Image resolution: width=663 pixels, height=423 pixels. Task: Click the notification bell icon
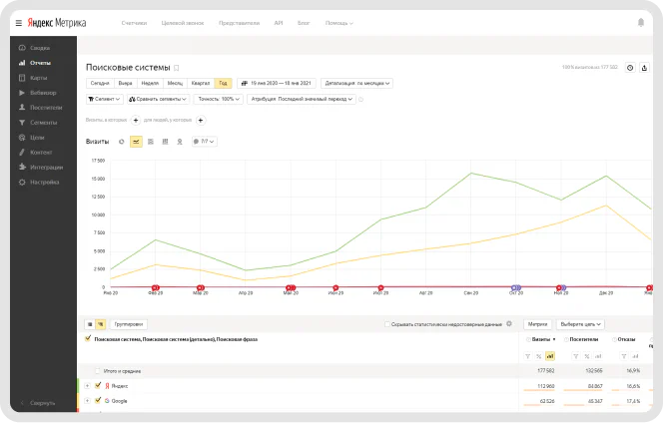tap(641, 22)
